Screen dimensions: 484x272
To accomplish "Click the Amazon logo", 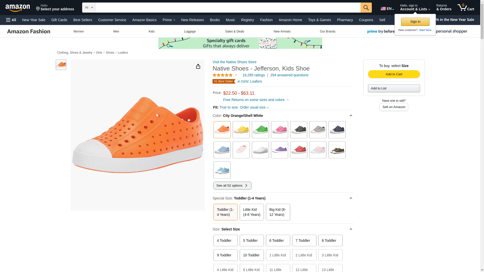I will tap(18, 8).
